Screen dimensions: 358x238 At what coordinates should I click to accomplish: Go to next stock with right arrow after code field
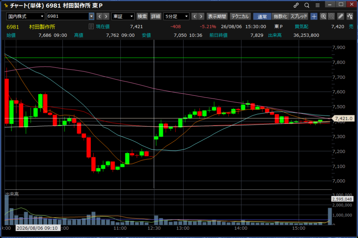pos(106,16)
